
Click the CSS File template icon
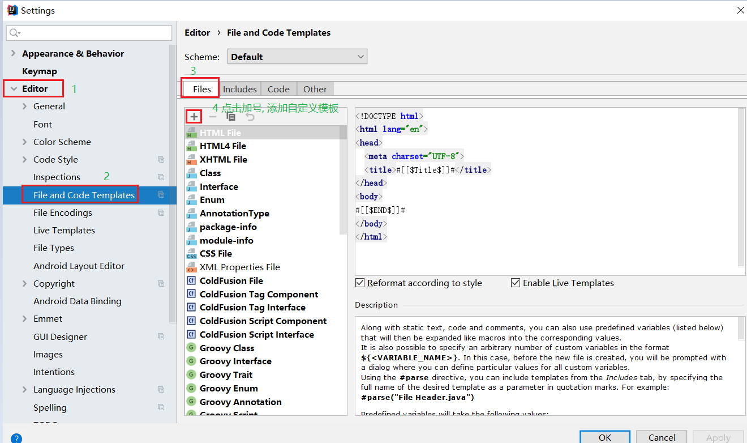[x=191, y=254]
